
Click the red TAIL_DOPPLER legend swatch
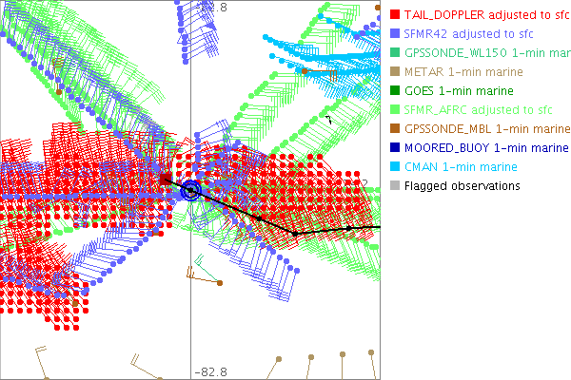coord(395,15)
